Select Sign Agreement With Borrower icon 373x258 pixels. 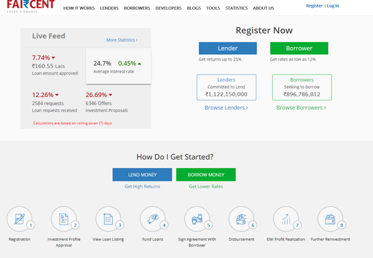click(x=197, y=220)
